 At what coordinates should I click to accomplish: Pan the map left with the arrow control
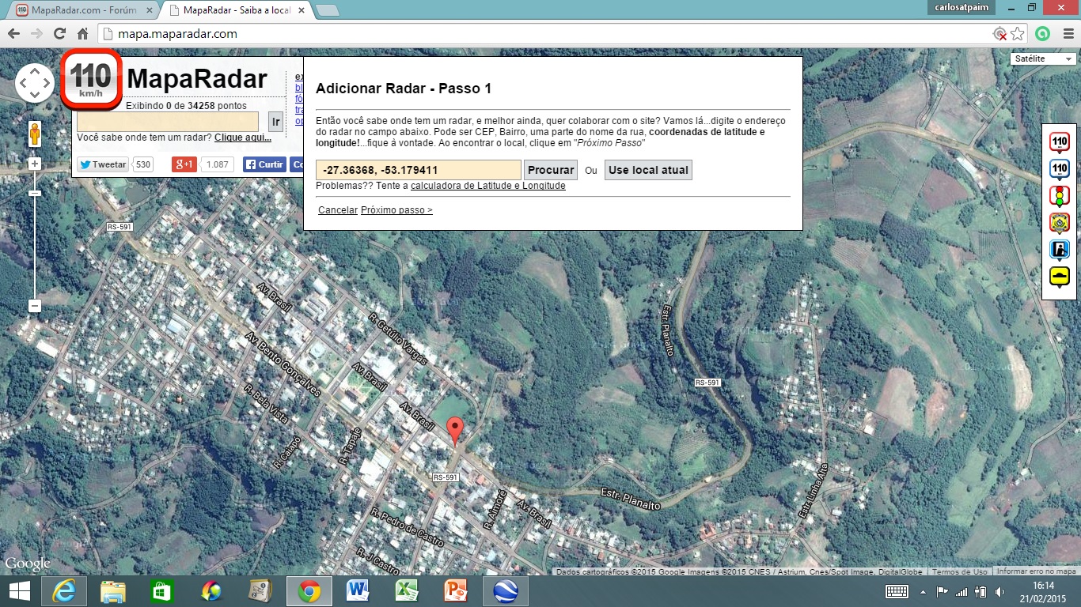tap(23, 83)
